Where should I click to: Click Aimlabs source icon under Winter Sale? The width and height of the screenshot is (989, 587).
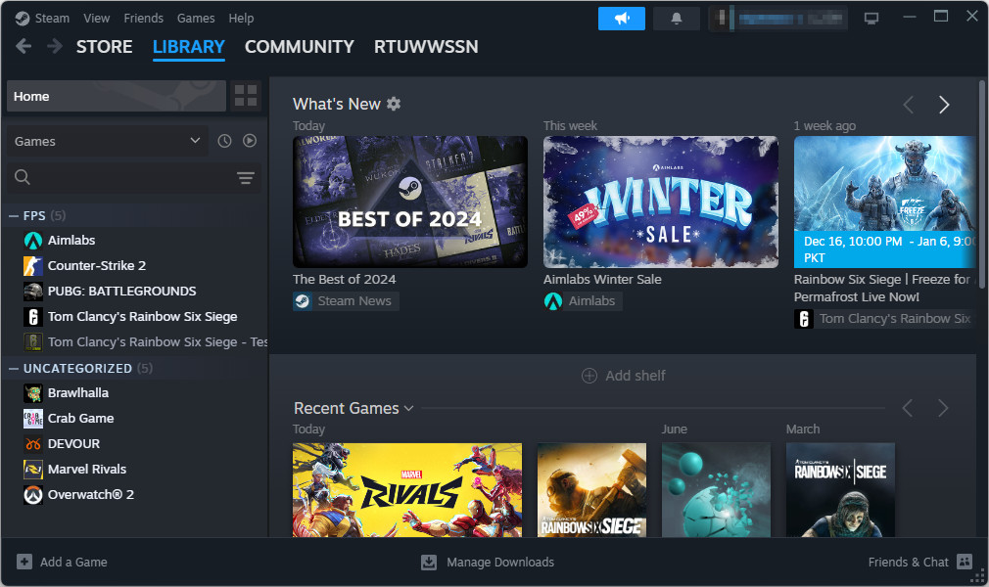tap(553, 301)
